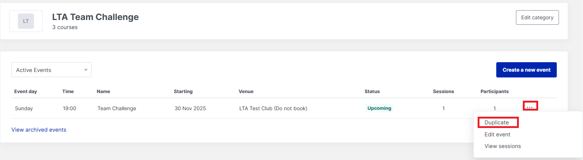583x160 pixels.
Task: Open the View archived events link
Action: 39,130
